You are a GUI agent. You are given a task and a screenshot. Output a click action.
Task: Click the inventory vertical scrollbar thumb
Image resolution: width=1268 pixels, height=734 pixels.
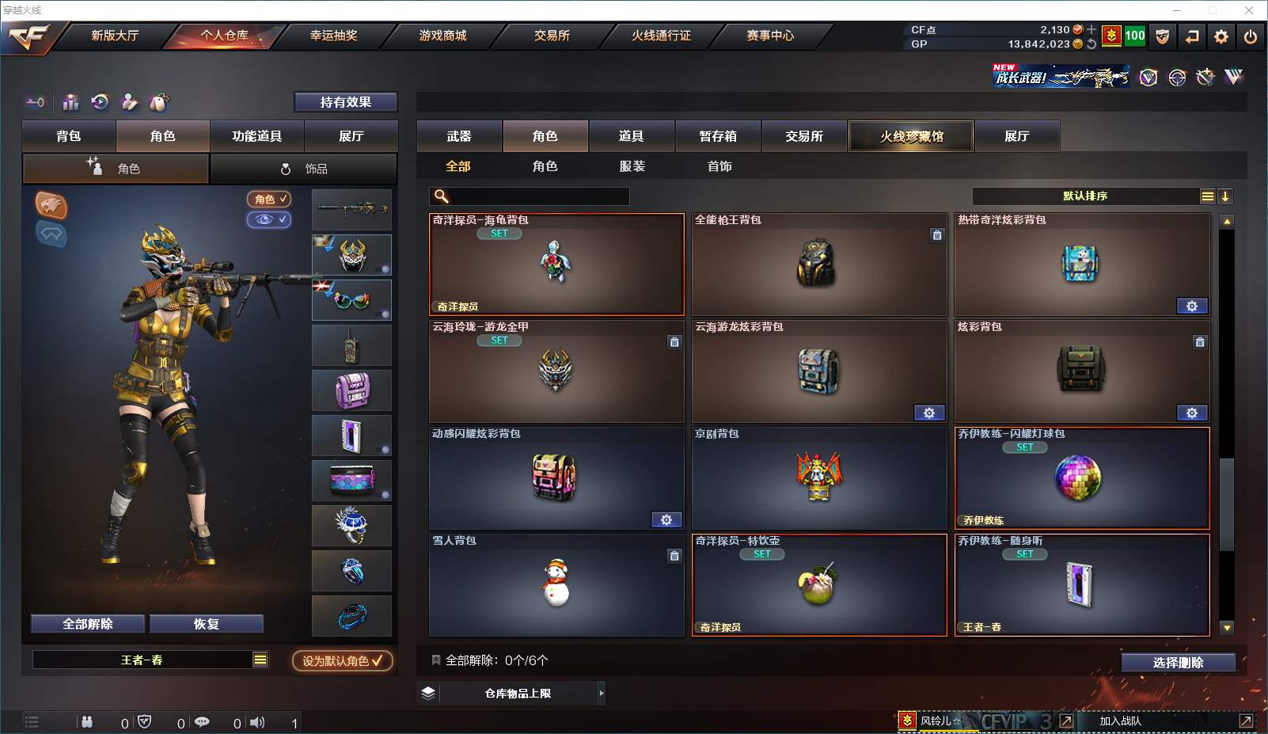pos(1227,504)
